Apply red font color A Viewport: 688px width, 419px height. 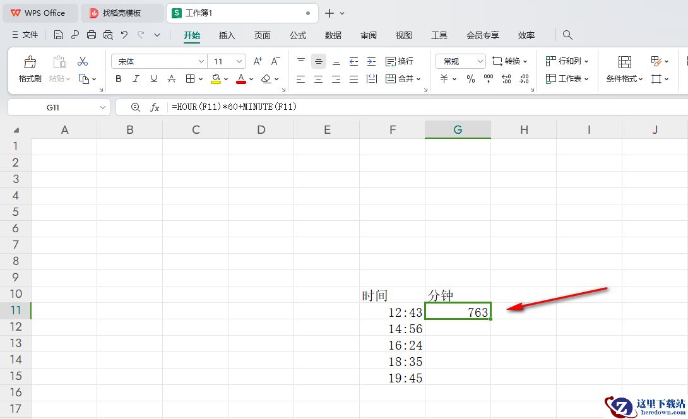click(241, 79)
